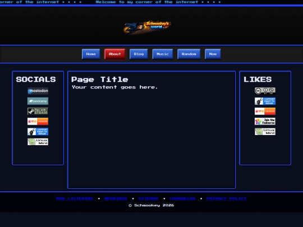Navigate to the Music page
Image resolution: width=303 pixels, height=227 pixels.
[163, 54]
